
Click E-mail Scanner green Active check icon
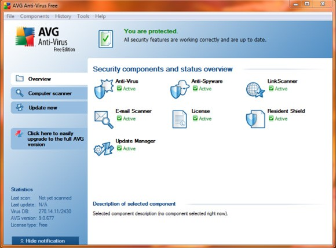click(119, 118)
